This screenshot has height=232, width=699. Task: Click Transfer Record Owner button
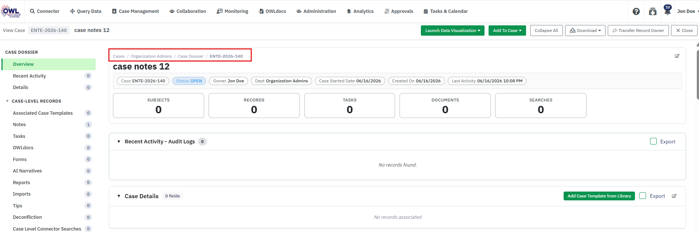point(638,31)
